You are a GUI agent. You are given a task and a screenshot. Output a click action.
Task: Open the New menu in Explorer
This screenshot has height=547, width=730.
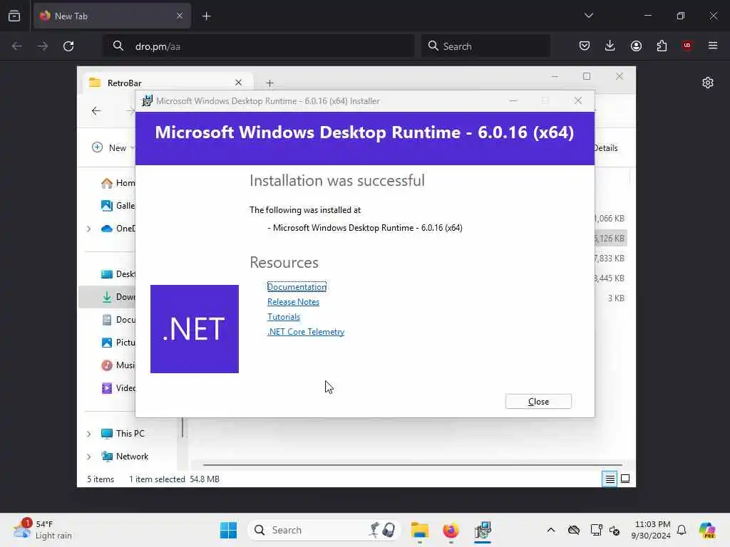point(113,148)
